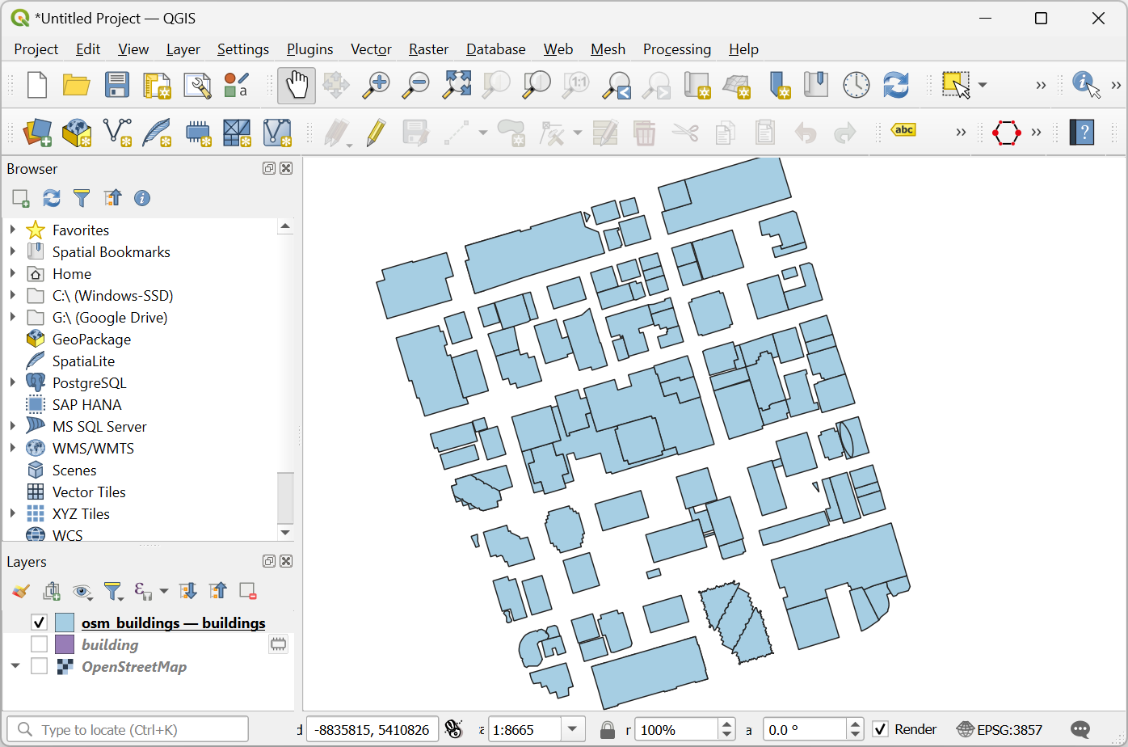
Task: Uncheck the osm_buildings layer visibility checkbox
Action: click(x=39, y=622)
